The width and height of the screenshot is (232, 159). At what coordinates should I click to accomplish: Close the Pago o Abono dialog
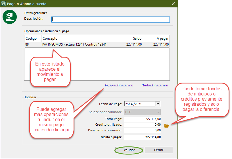(173, 4)
